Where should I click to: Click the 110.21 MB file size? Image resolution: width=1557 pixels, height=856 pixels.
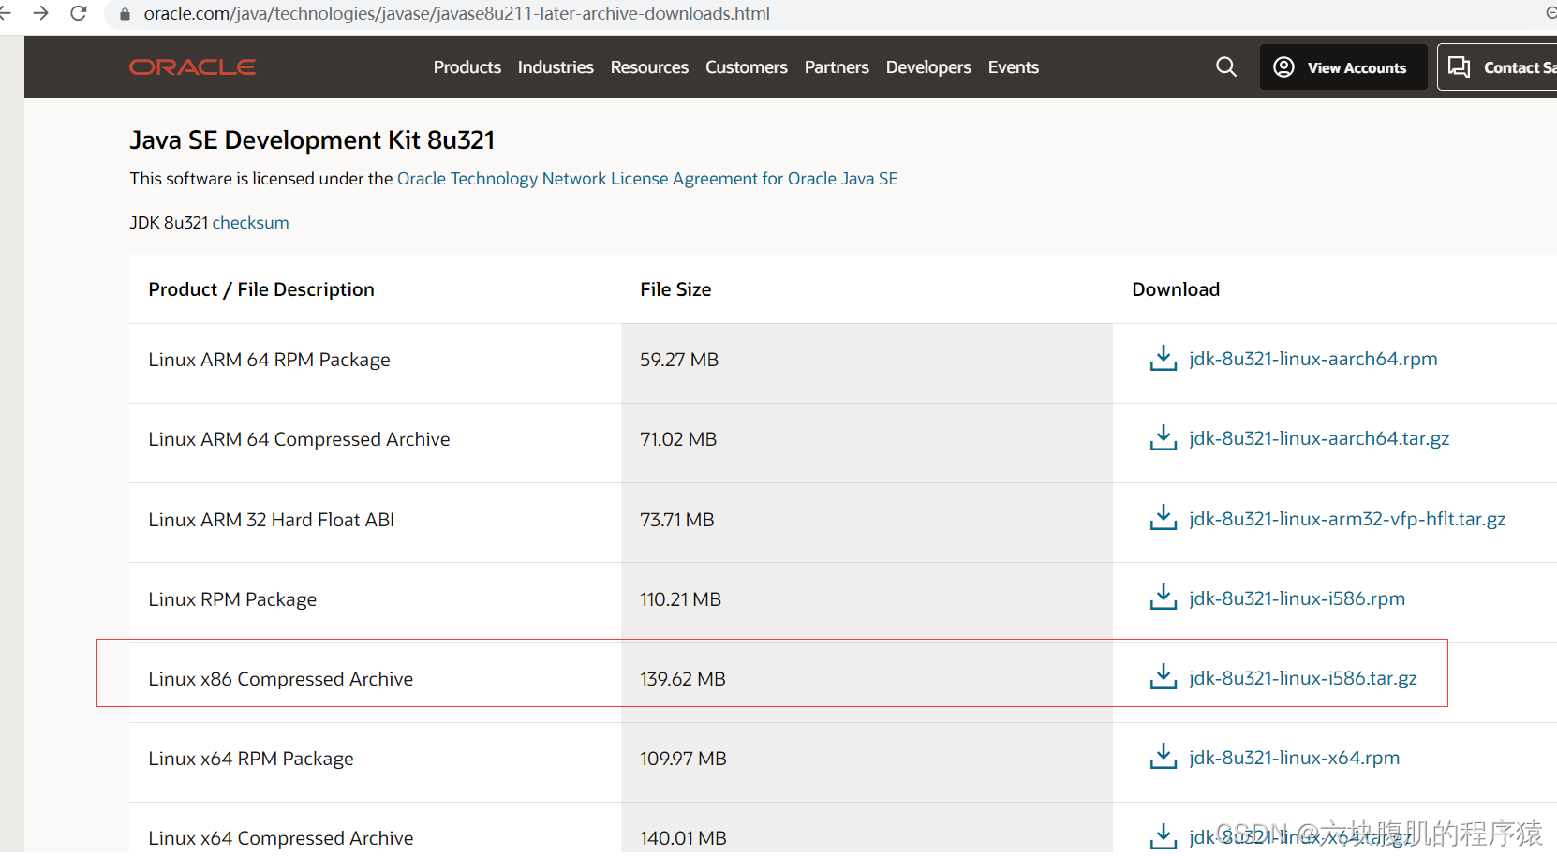point(680,599)
